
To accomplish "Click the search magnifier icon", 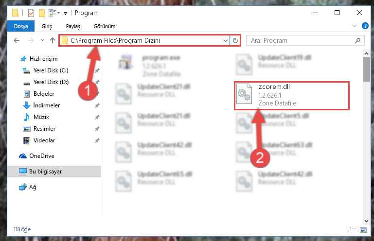I will [357, 40].
